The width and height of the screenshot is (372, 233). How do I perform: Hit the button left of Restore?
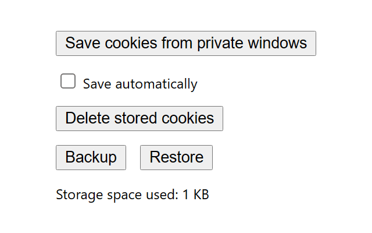pyautogui.click(x=91, y=157)
